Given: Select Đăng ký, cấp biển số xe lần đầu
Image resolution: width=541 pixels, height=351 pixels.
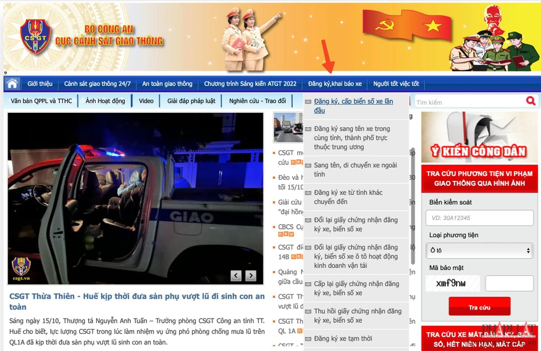Looking at the screenshot, I should point(353,106).
